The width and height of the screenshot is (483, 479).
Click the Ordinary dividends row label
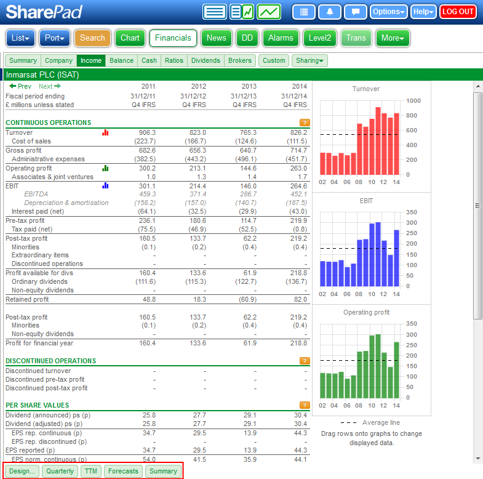[39, 282]
